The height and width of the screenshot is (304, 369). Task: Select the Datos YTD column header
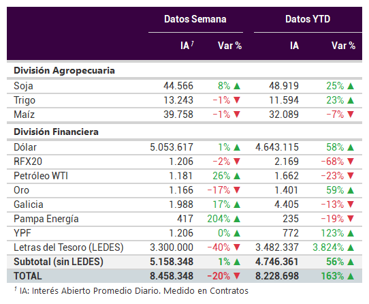point(308,19)
